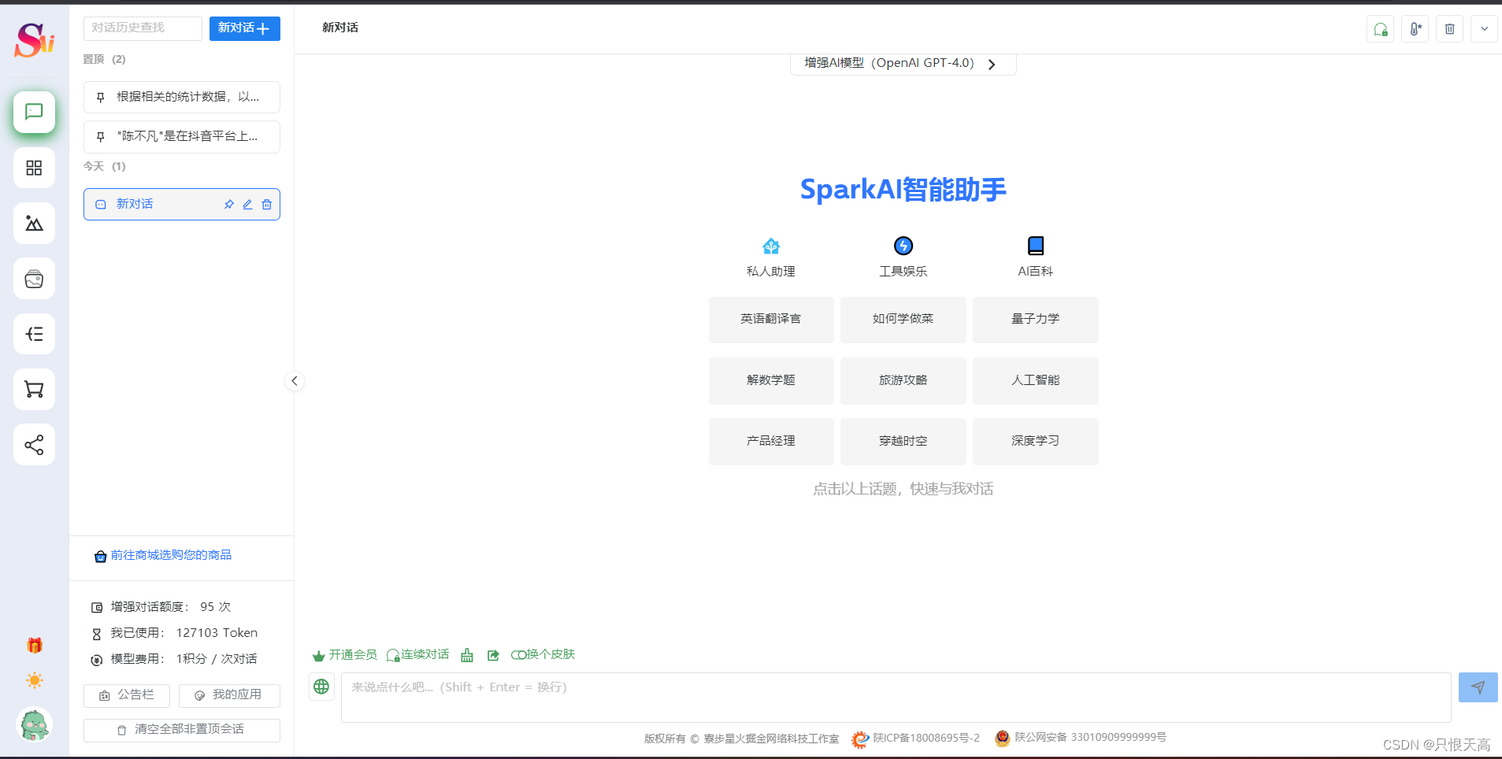Screen dimensions: 1502x759
Task: Click the temperature icon in top bar
Action: 1415,29
